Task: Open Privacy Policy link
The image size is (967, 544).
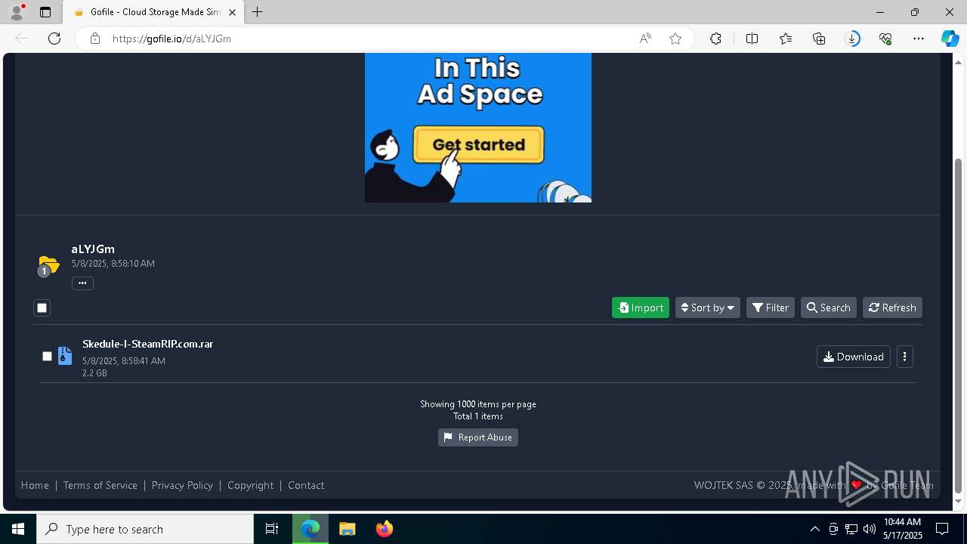Action: pyautogui.click(x=182, y=485)
